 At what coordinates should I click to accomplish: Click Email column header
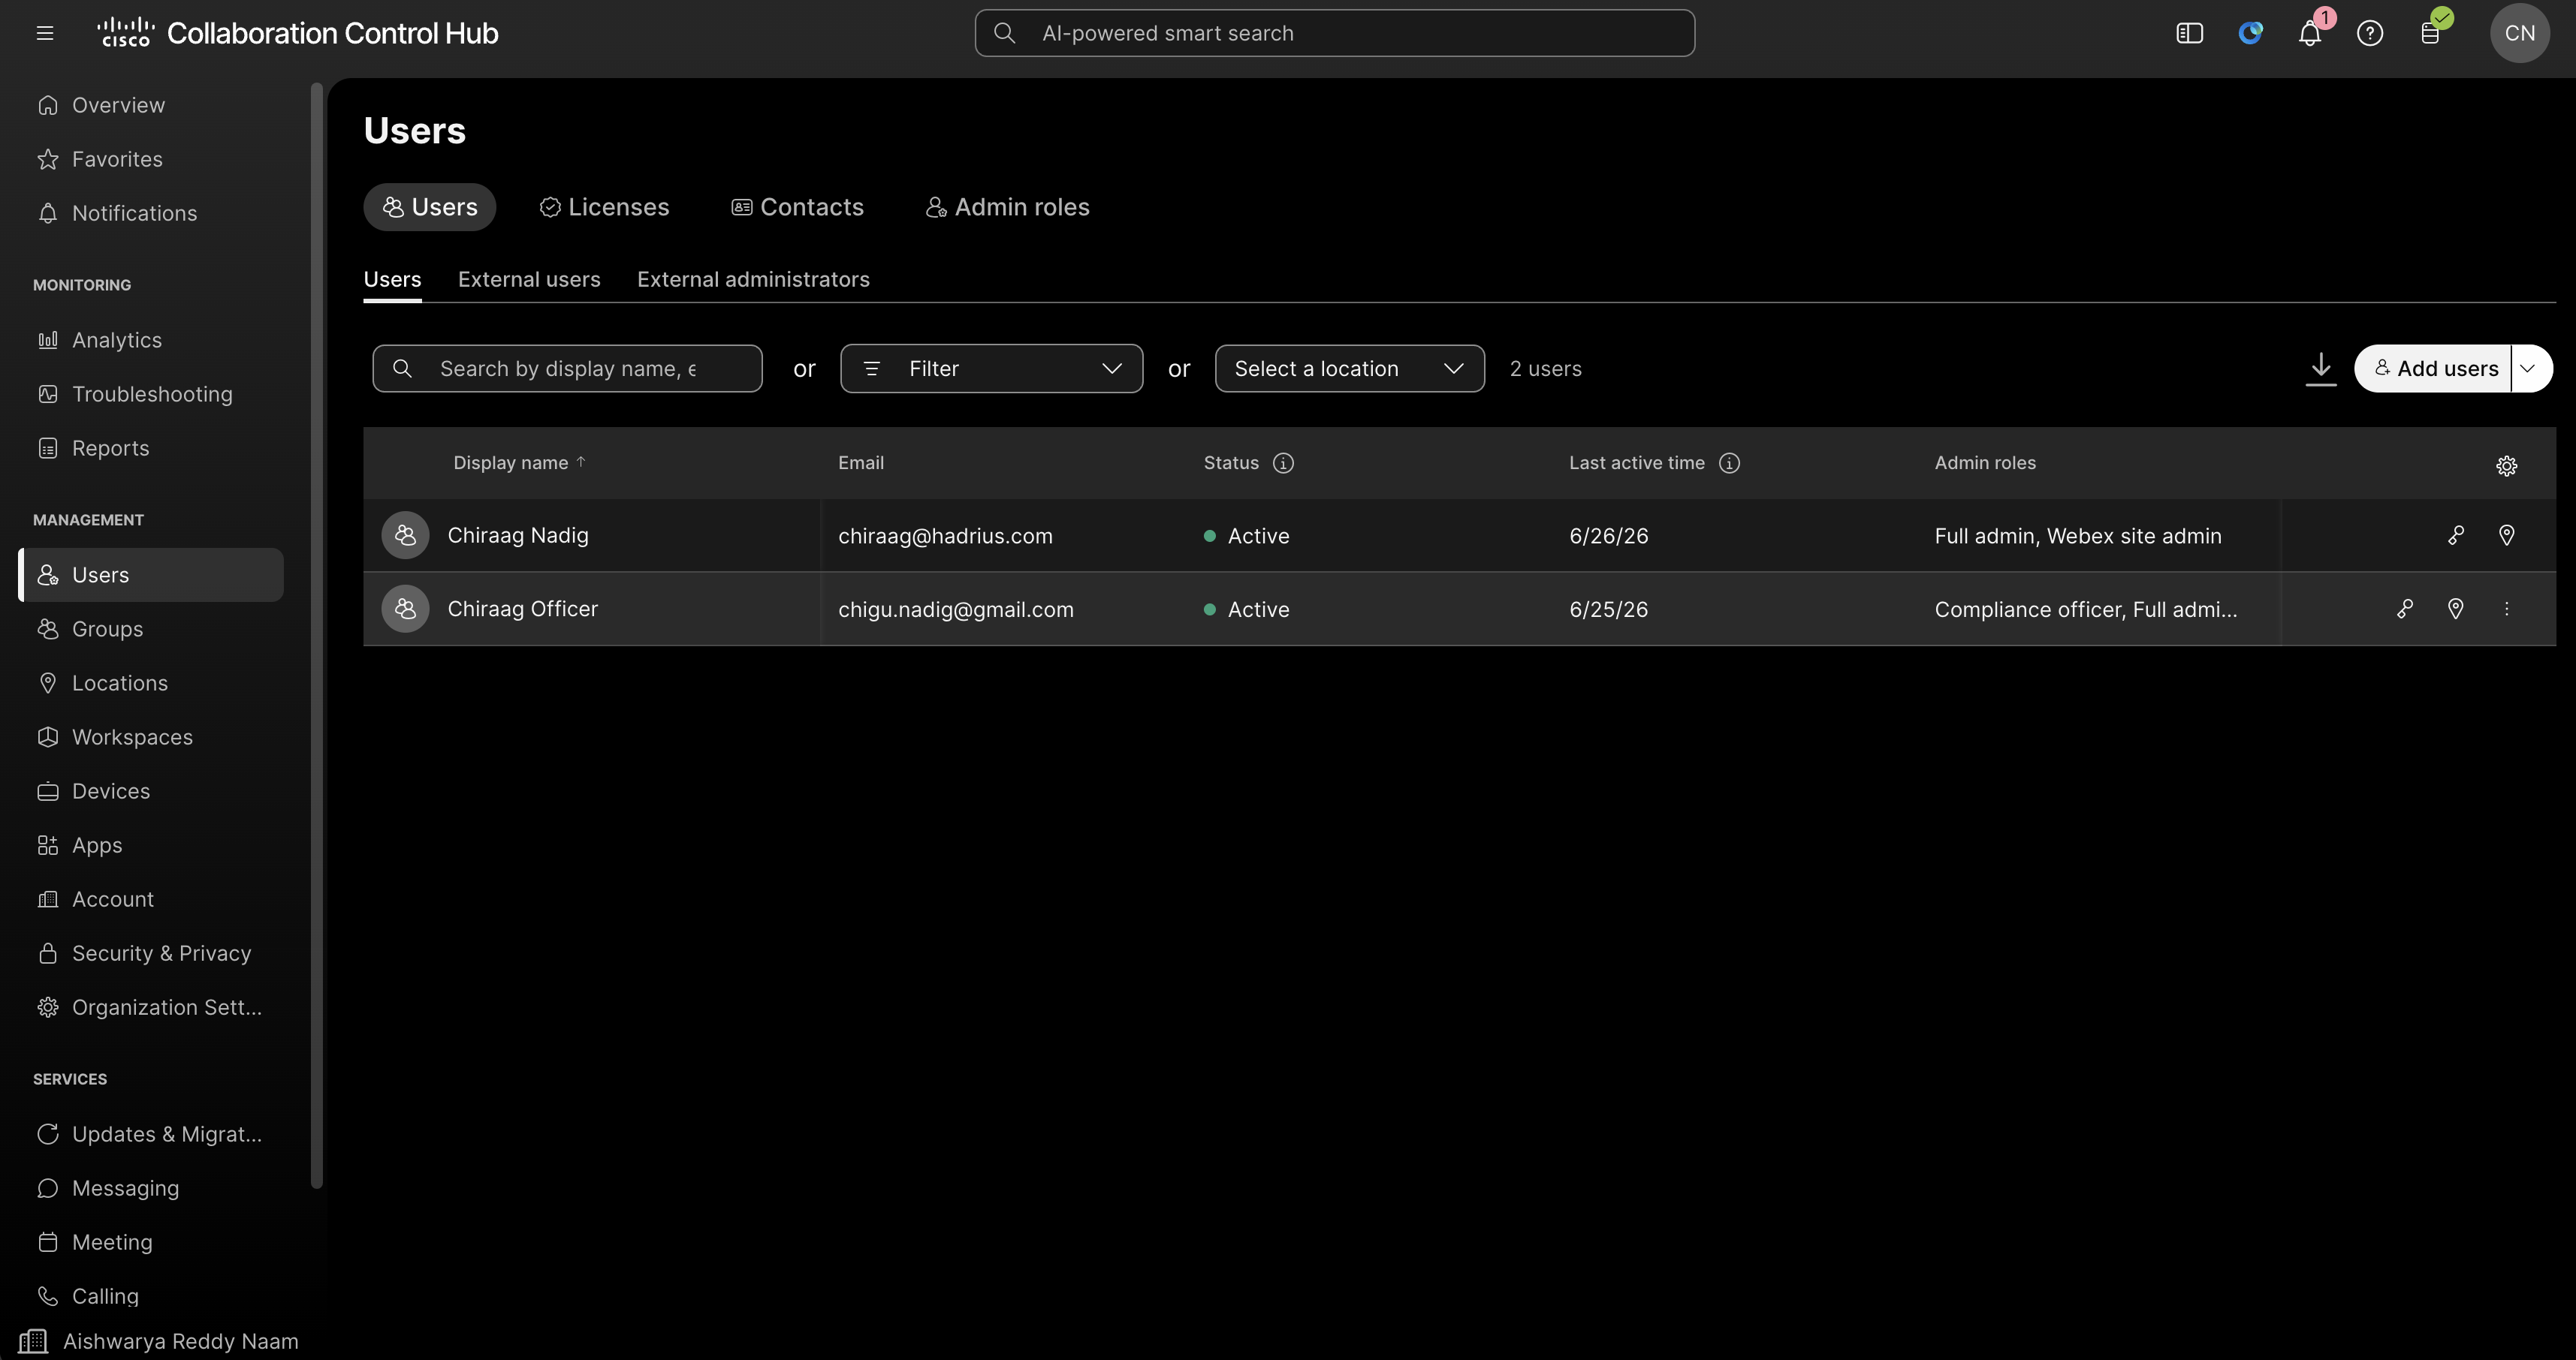pyautogui.click(x=861, y=462)
